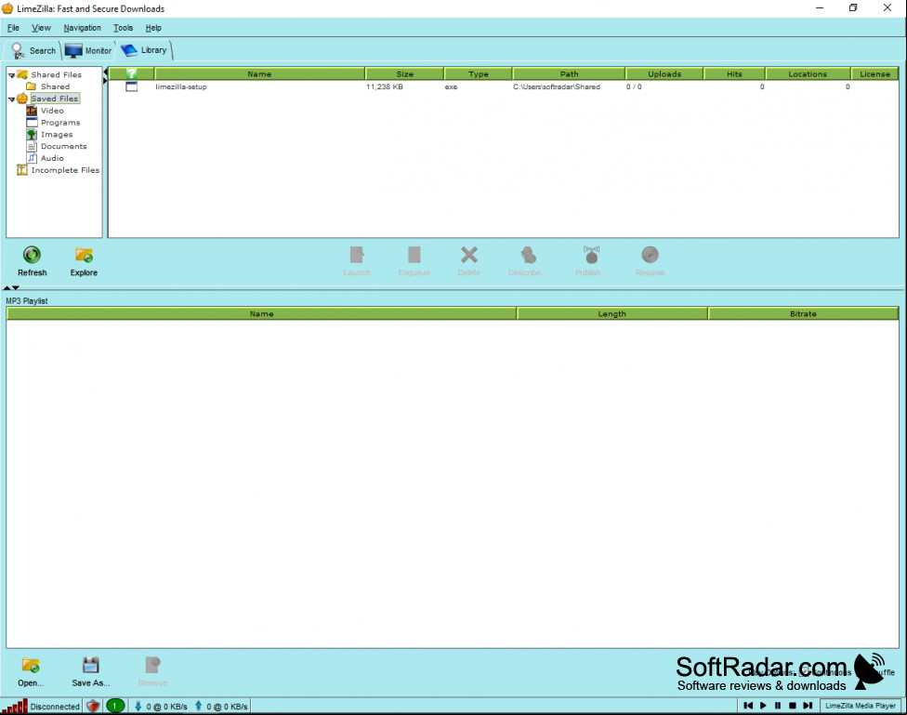This screenshot has height=715, width=907.
Task: Click the limezilla-setup file type icon
Action: [131, 86]
